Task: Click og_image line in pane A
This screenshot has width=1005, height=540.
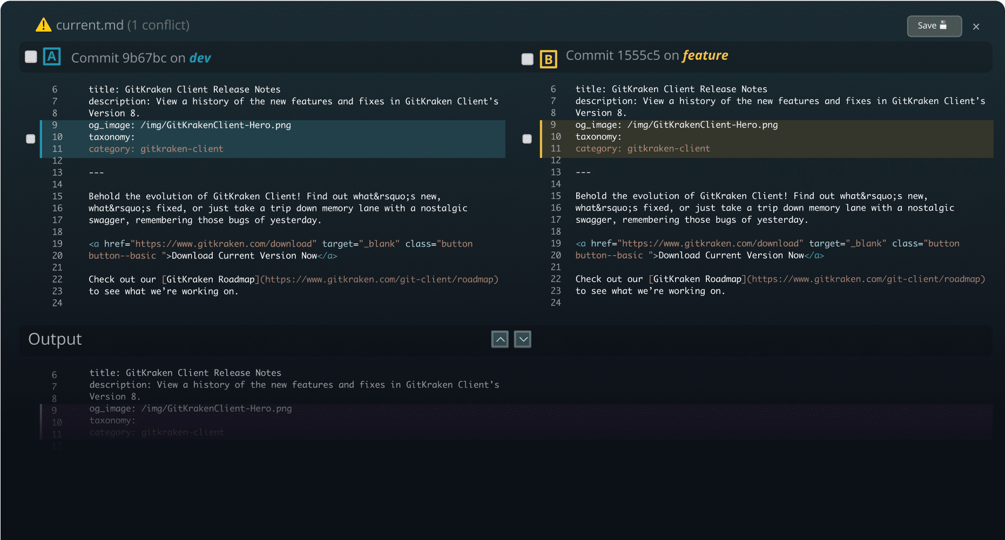Action: (x=190, y=125)
